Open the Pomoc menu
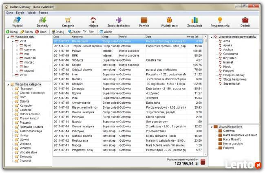 [x=44, y=13]
